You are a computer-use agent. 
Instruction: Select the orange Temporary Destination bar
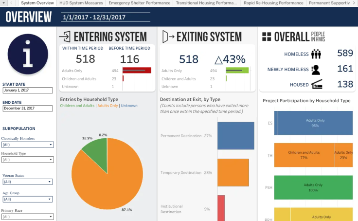[x=233, y=172]
